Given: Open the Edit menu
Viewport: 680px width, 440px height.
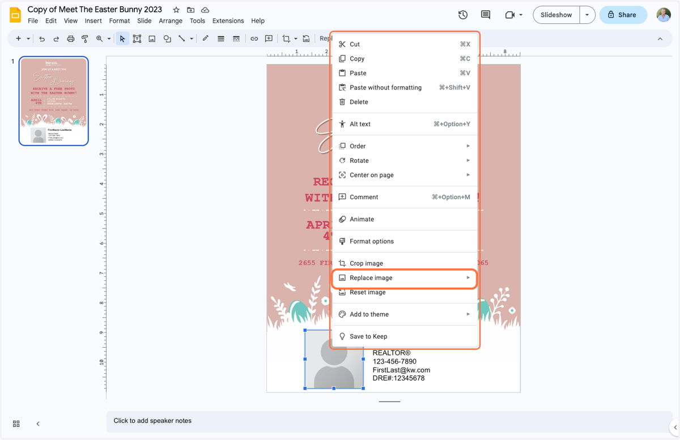Looking at the screenshot, I should click(x=51, y=21).
